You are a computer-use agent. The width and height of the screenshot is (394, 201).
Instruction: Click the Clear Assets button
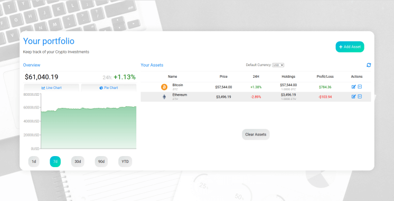tap(256, 134)
